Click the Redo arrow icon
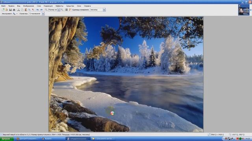This screenshot has height=141, width=252. (41, 10)
